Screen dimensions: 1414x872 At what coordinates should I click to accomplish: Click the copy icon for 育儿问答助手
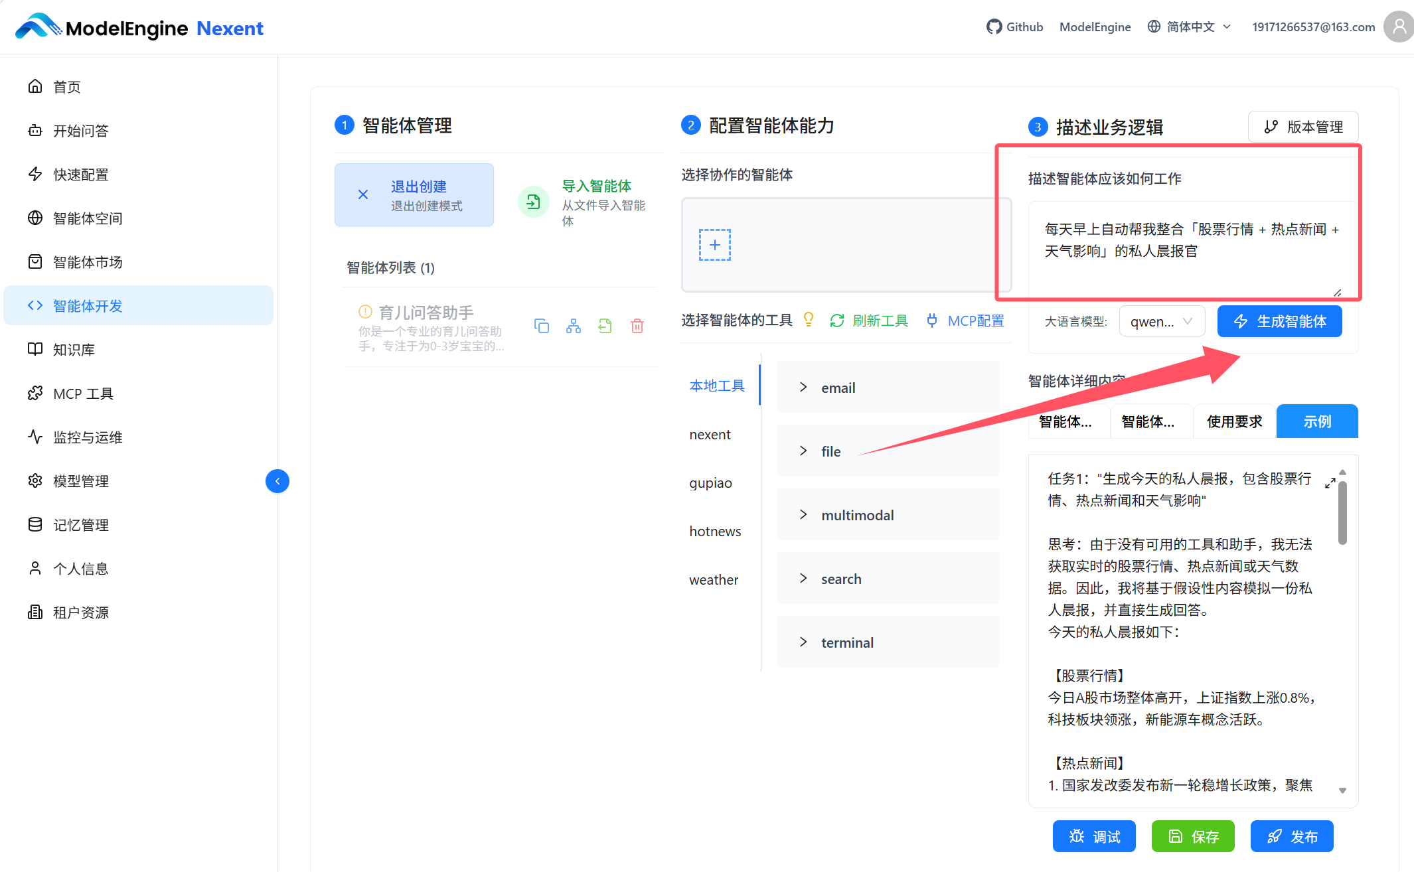542,326
